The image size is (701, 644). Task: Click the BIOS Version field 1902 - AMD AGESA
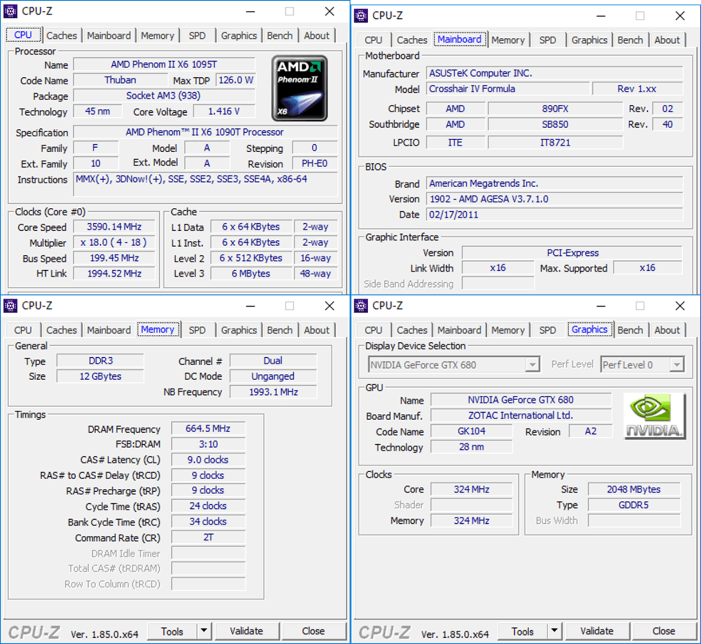coord(554,199)
